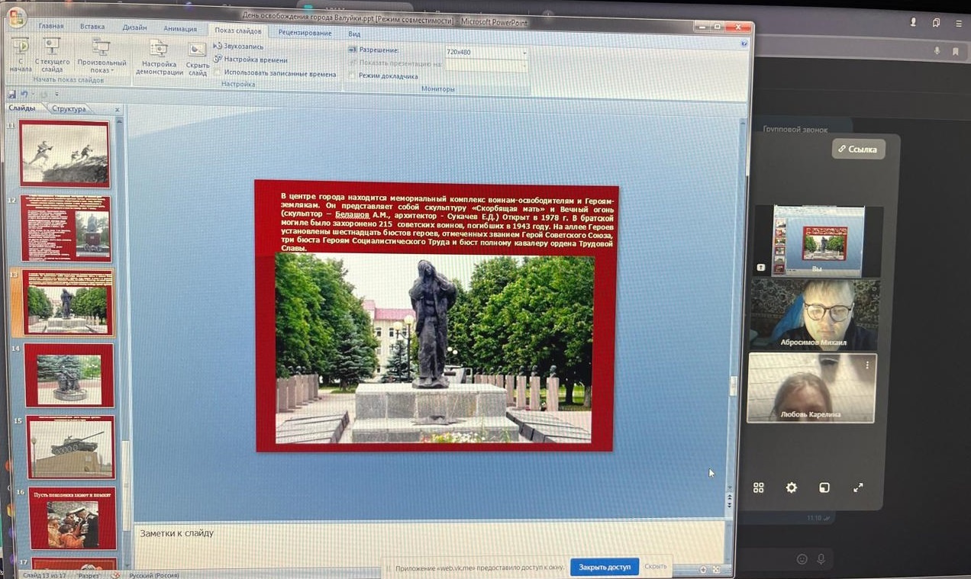
Task: Open the Главная ribbon tab
Action: point(51,26)
